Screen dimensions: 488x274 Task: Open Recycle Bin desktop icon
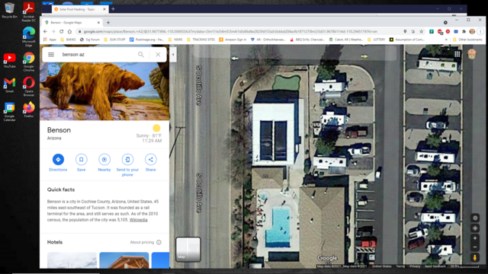(x=10, y=10)
